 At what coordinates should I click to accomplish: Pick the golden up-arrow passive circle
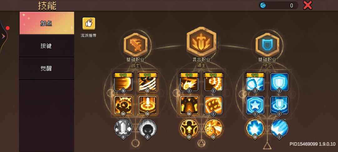tap(189, 128)
